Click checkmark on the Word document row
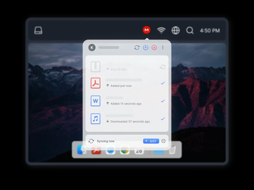This screenshot has height=190, width=254. [163, 101]
